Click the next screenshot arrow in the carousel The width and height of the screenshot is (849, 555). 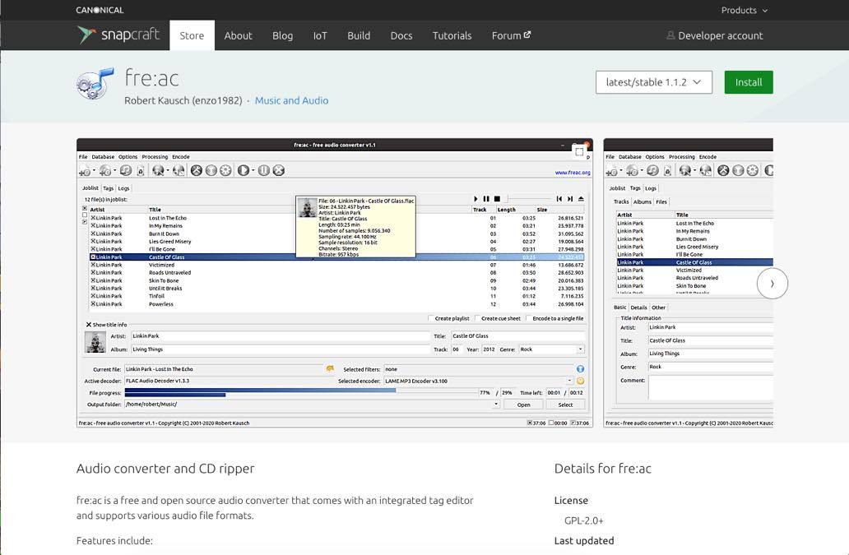pyautogui.click(x=772, y=284)
